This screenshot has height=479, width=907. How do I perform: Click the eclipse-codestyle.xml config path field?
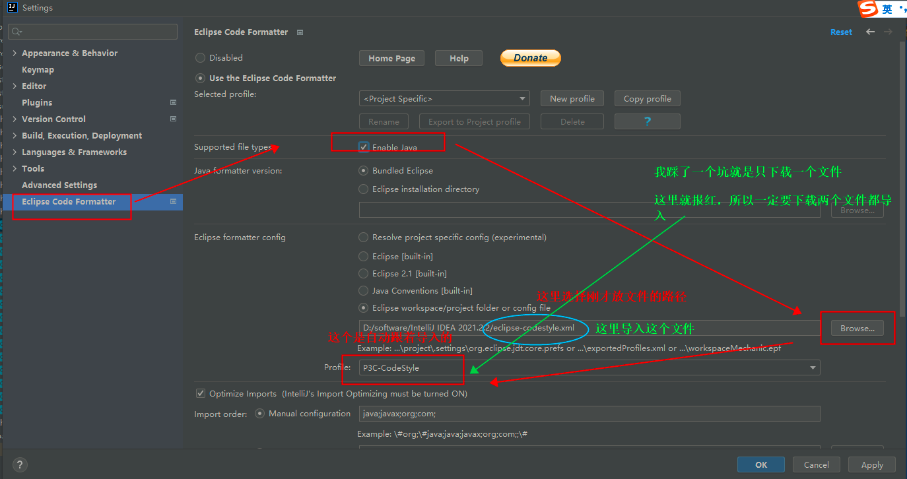589,328
